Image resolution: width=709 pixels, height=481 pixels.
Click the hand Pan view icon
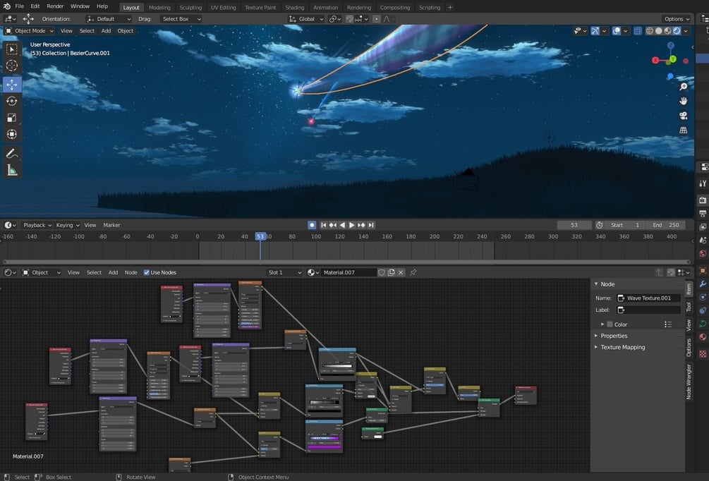point(683,101)
